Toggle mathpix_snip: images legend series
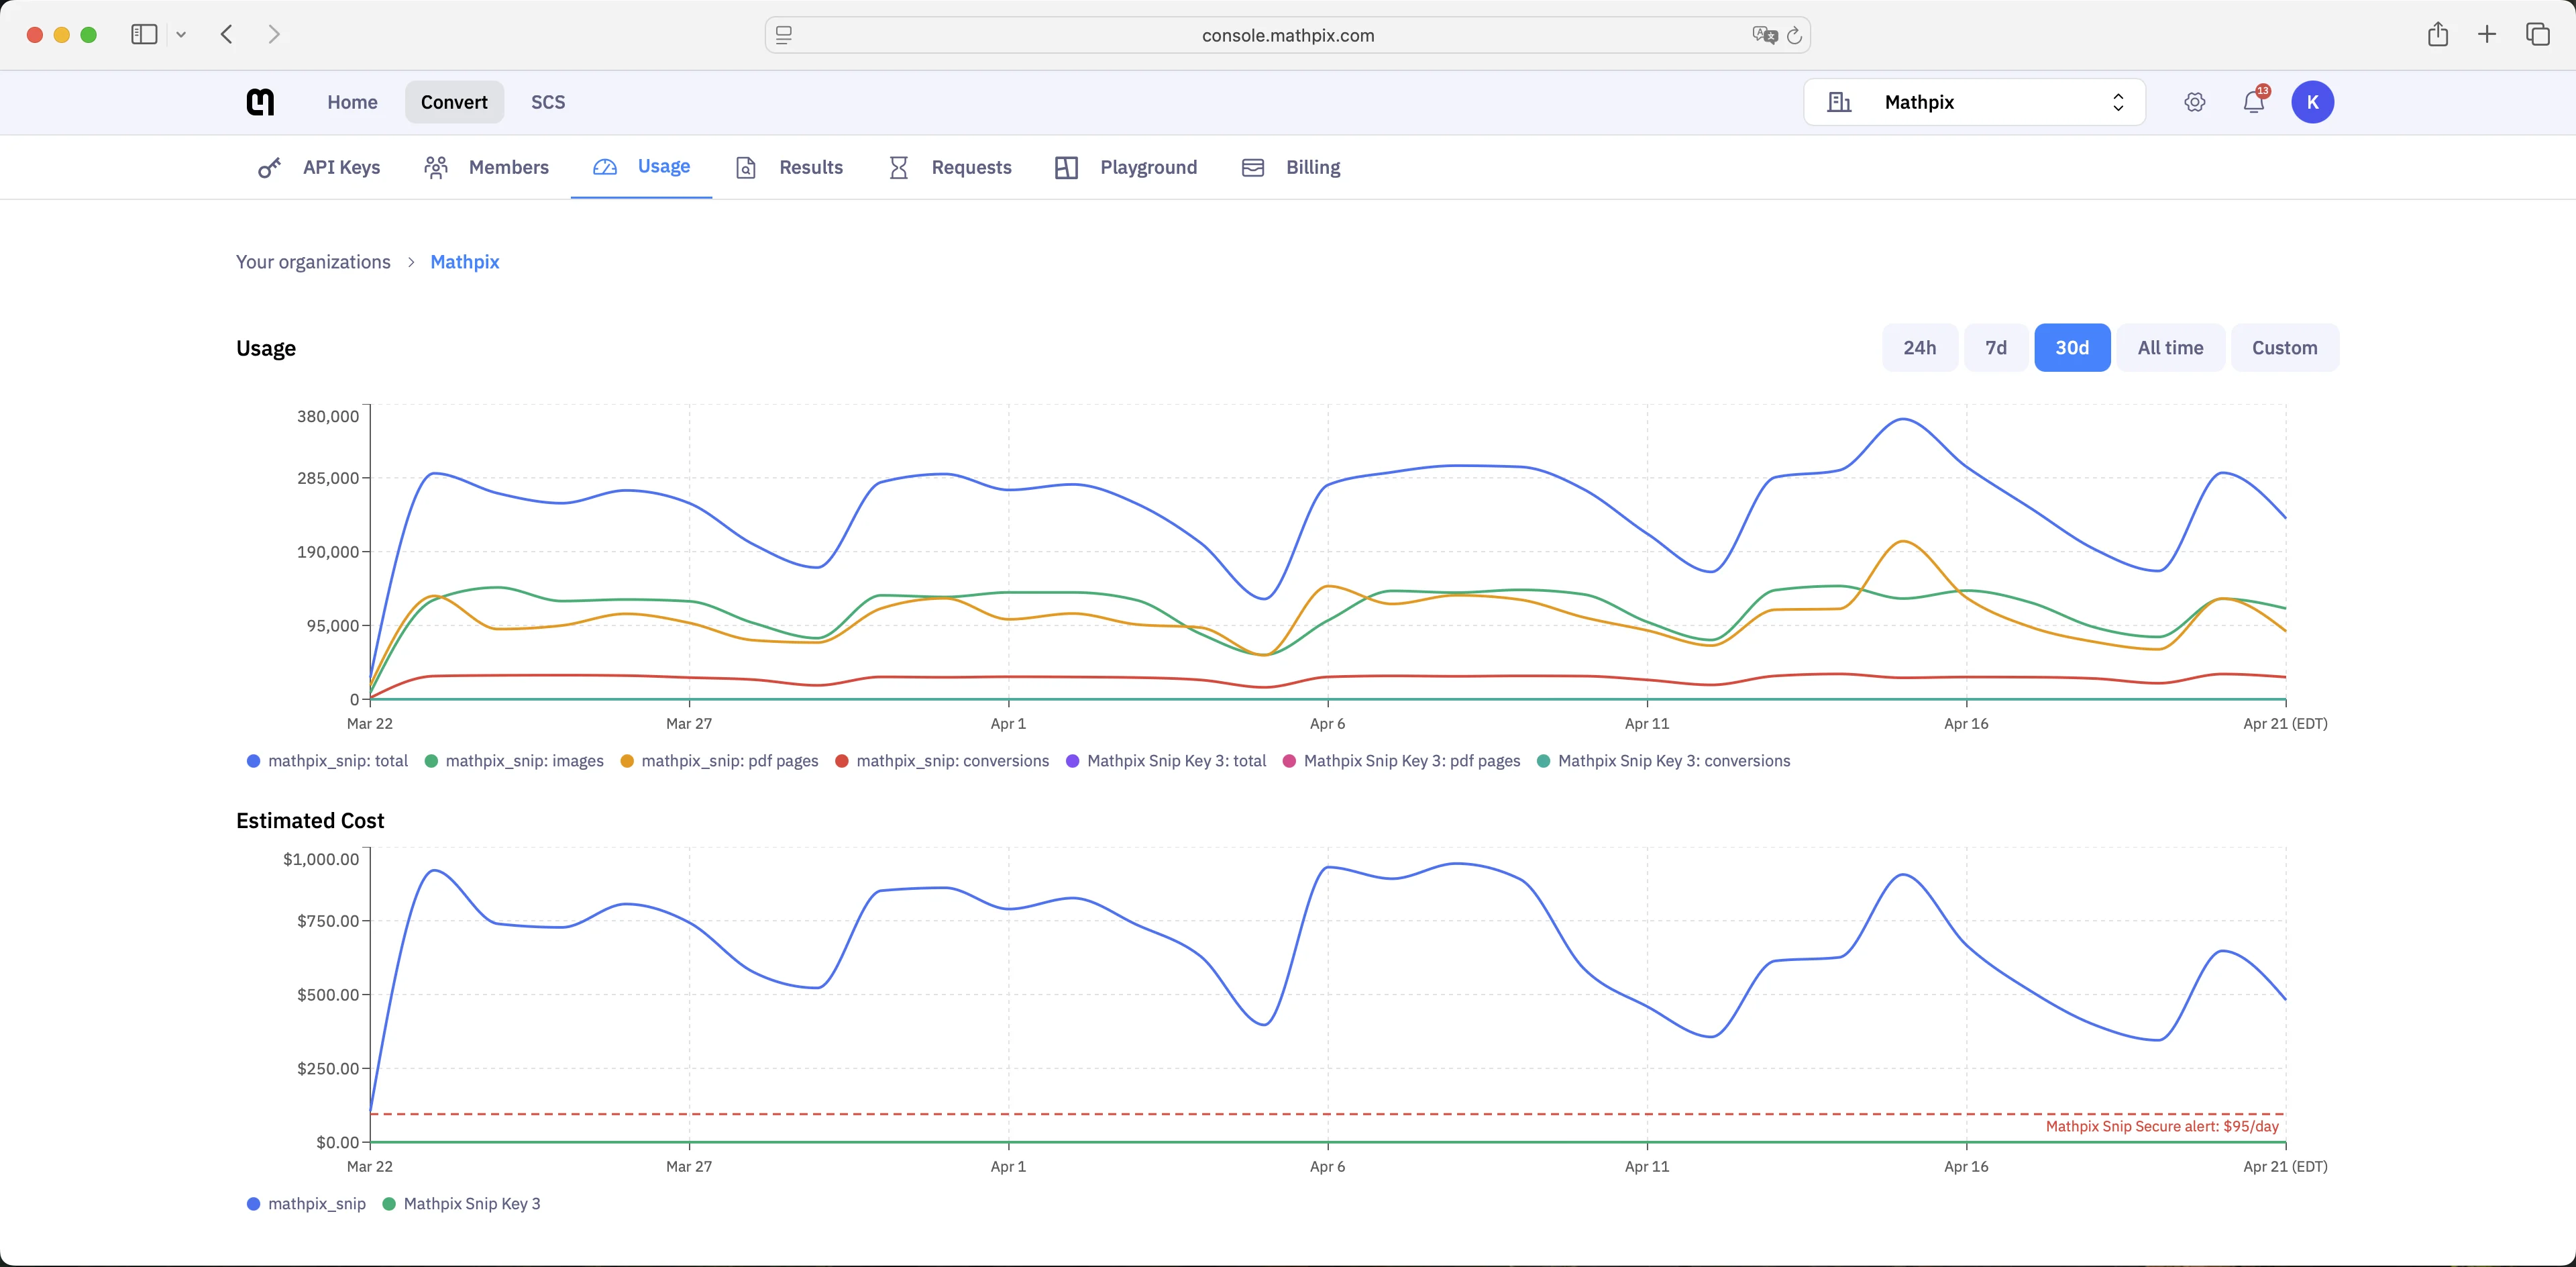Screen dimensions: 2576x1267 pos(514,761)
